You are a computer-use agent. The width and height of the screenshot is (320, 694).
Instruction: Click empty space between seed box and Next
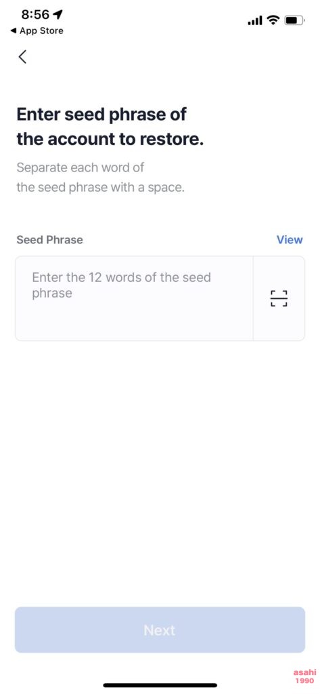point(160,474)
